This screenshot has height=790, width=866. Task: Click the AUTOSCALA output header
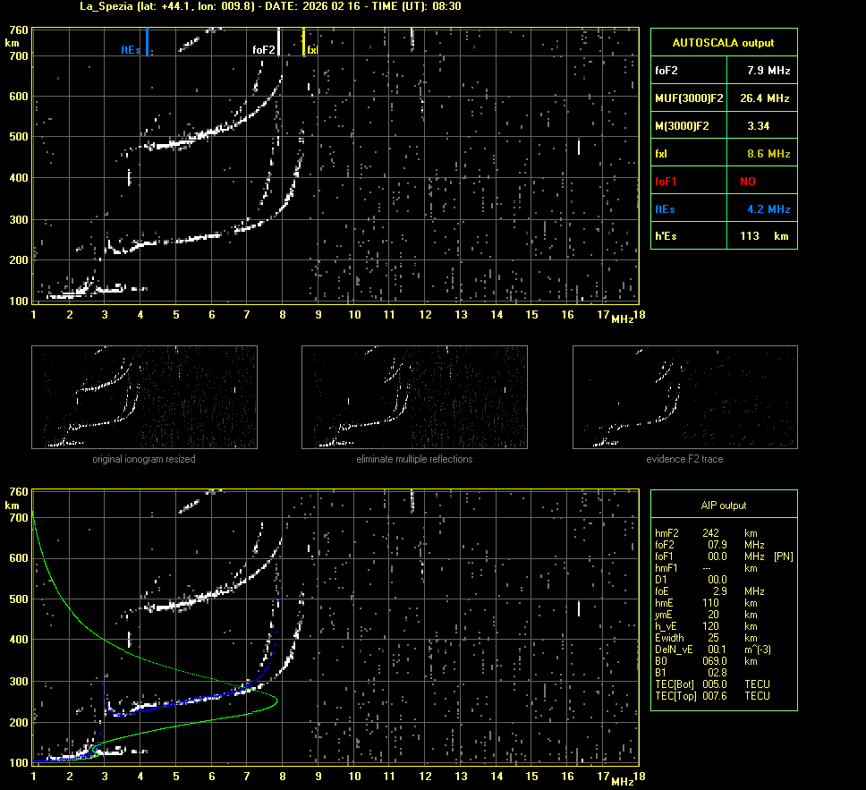pos(723,42)
